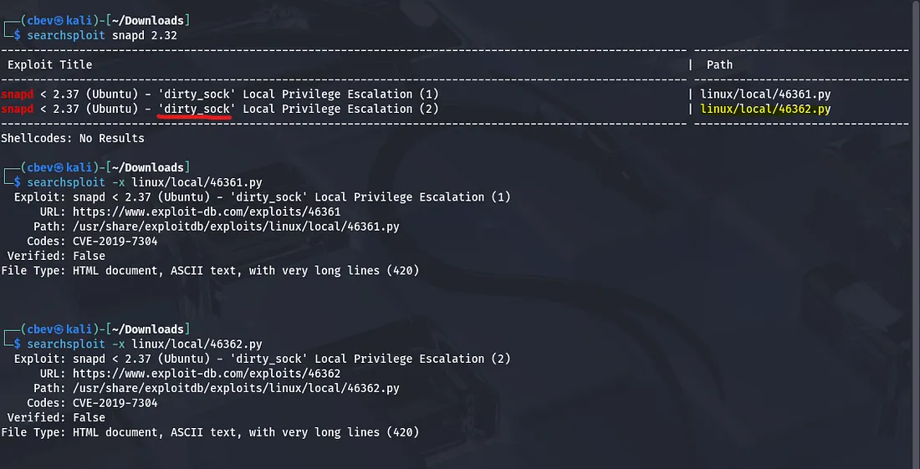
Task: Select the yellow highlighted linux/local/46362.py path
Action: click(765, 109)
